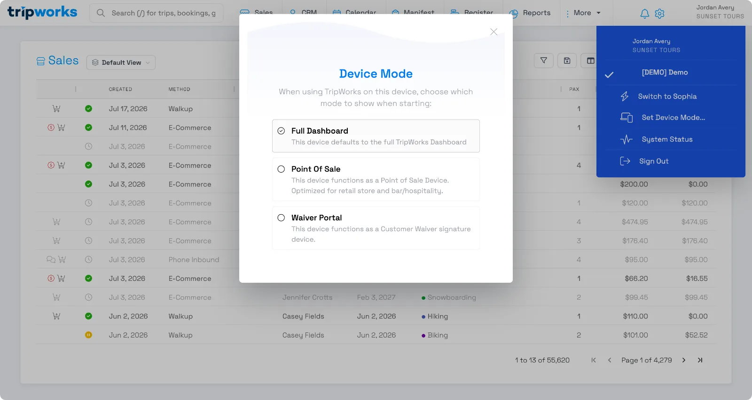The image size is (752, 400).
Task: Click cart icon in Jul 17, 2026 row
Action: tap(56, 108)
